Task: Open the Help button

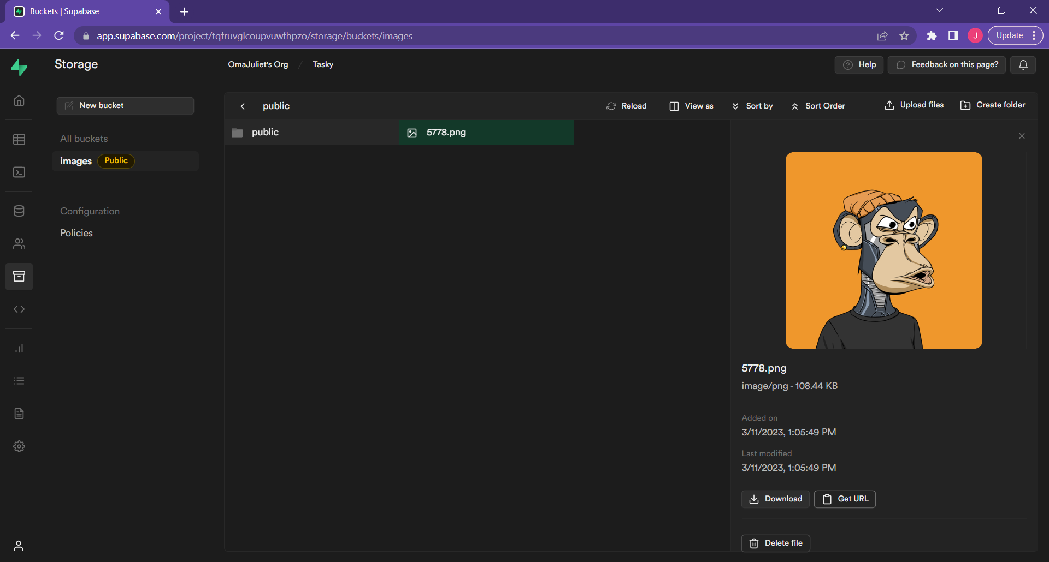Action: pyautogui.click(x=859, y=64)
